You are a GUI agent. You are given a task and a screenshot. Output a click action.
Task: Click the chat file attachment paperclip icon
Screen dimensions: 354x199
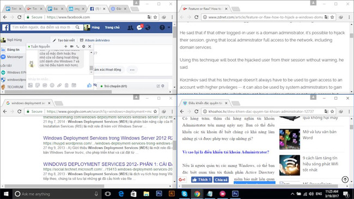[59, 85]
